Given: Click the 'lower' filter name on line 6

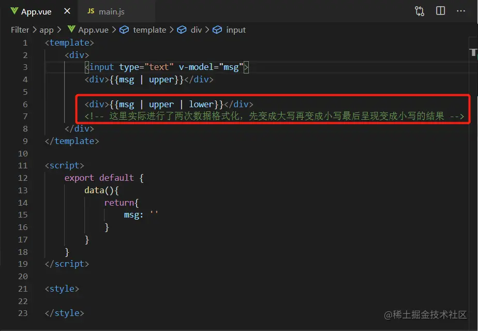Looking at the screenshot, I should (x=201, y=105).
